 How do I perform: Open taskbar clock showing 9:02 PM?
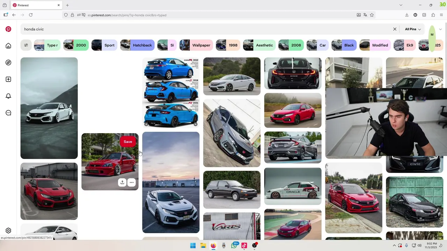coord(432,246)
